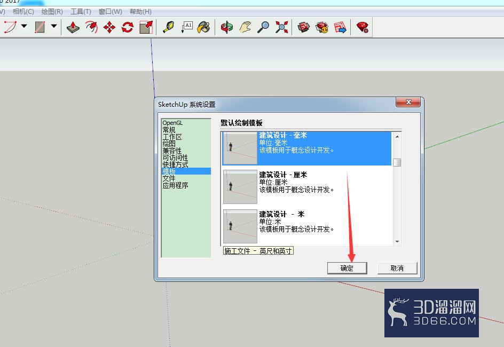The height and width of the screenshot is (347, 504).
Task: Open the 工具(T) menu
Action: click(81, 12)
